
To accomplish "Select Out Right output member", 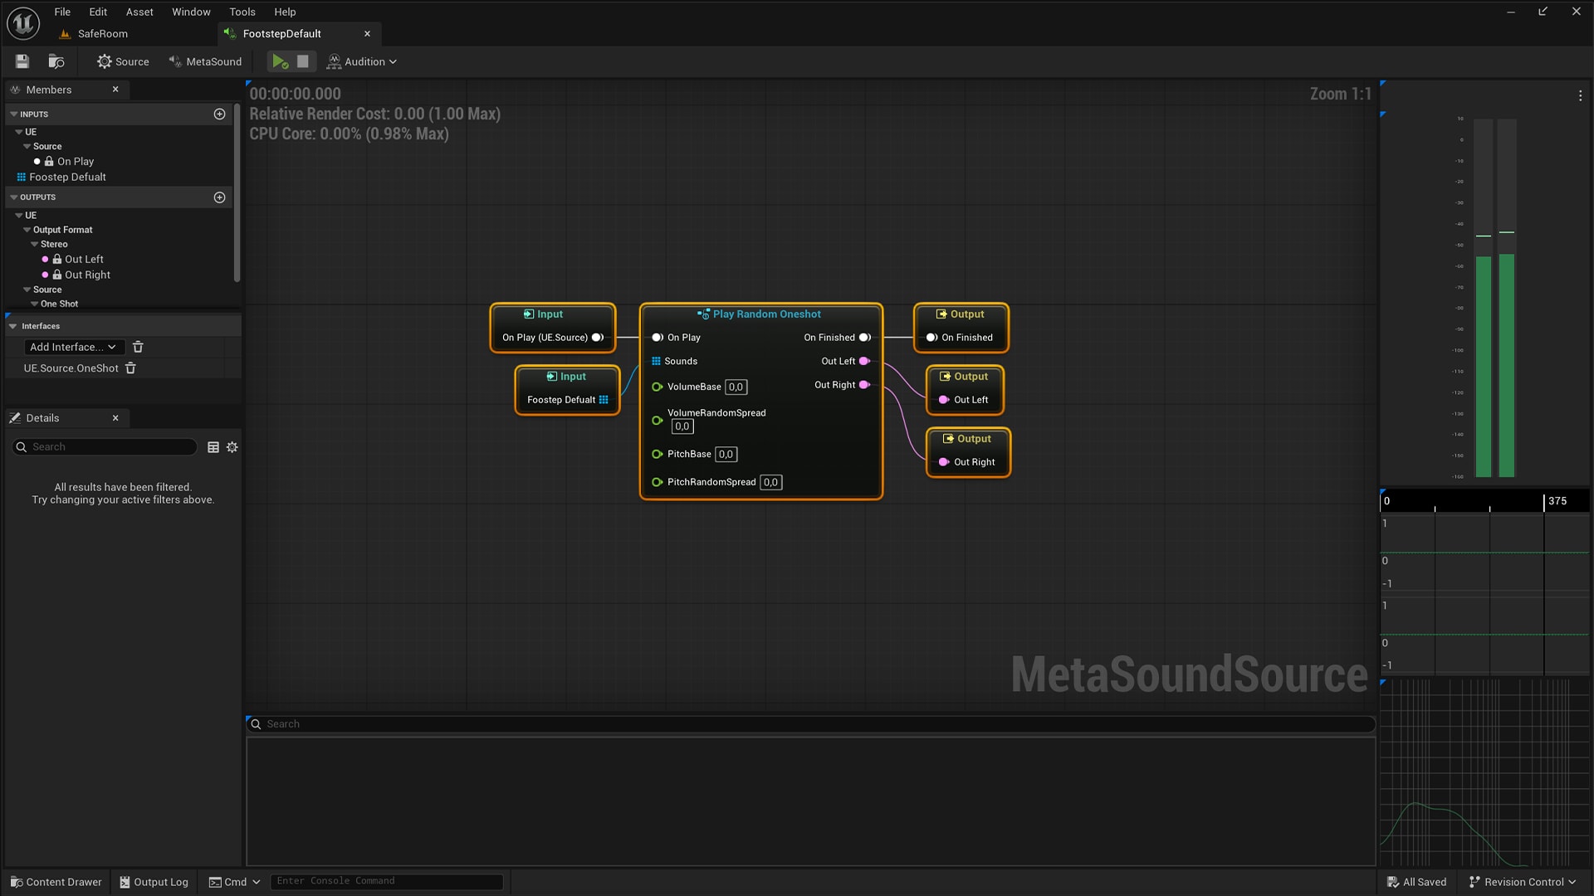I will coord(87,275).
